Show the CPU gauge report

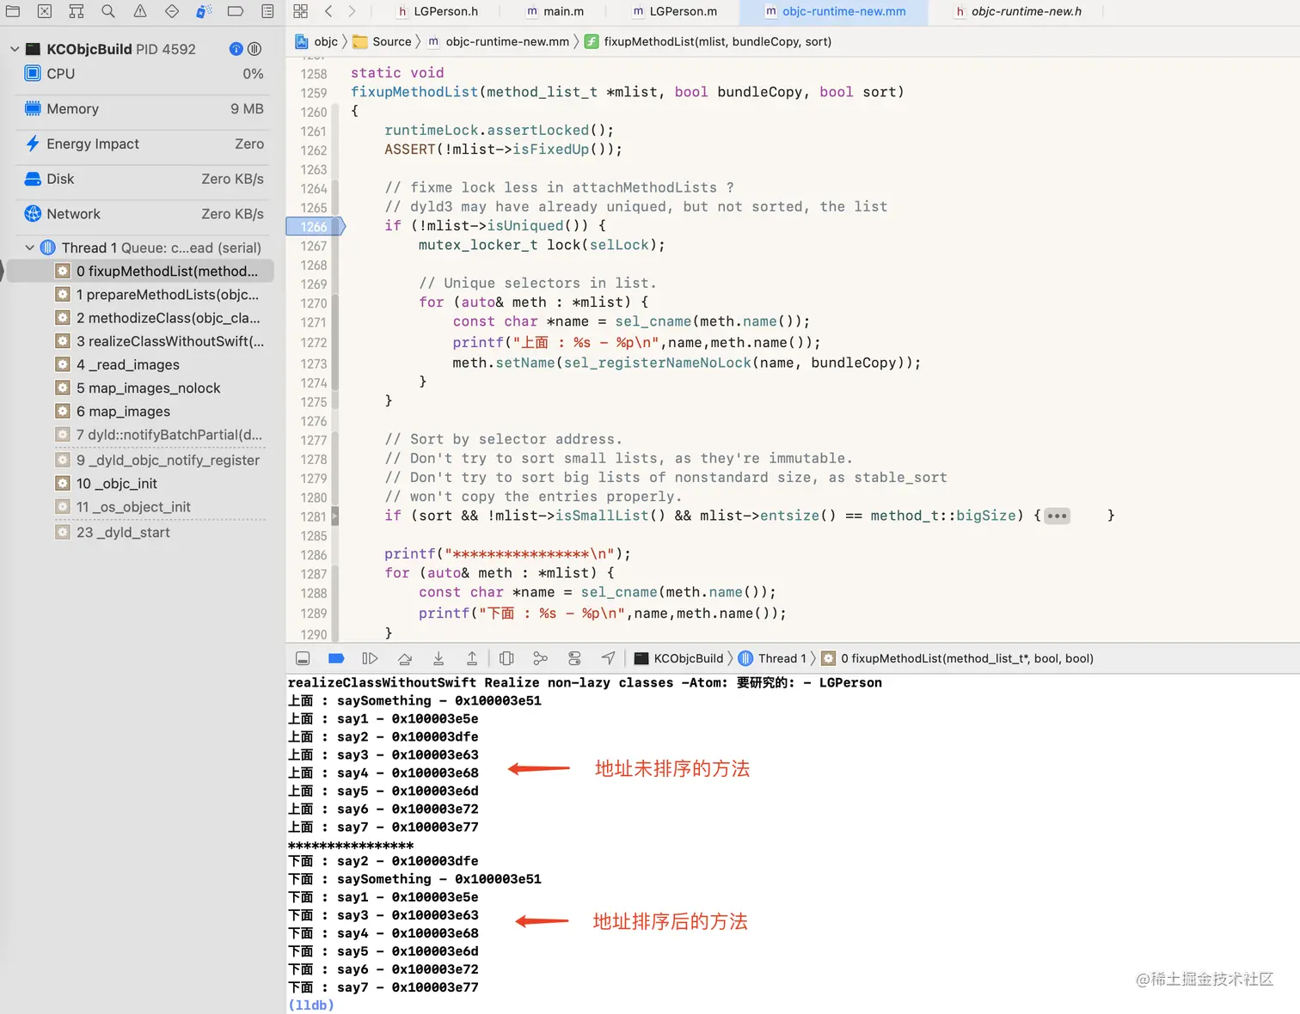click(x=143, y=74)
